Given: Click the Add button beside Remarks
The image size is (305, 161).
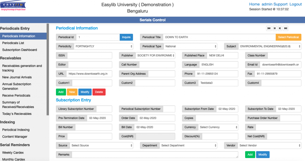Looking at the screenshot, I should point(250,154).
